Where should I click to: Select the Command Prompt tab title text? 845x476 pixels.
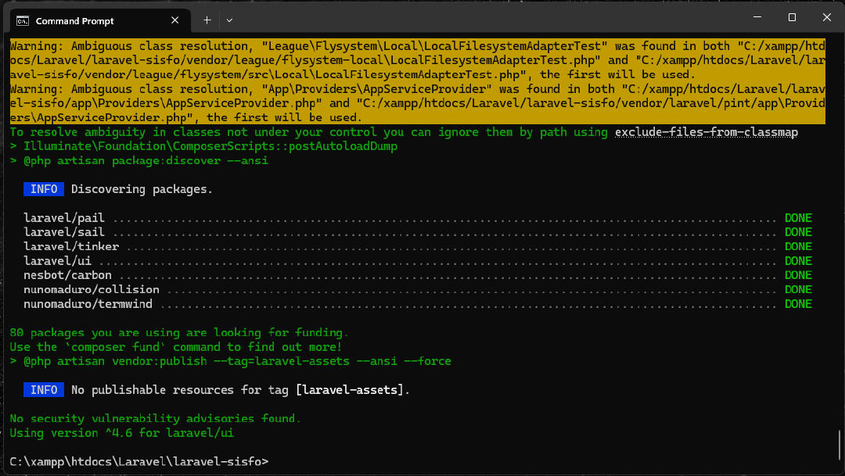[x=76, y=21]
